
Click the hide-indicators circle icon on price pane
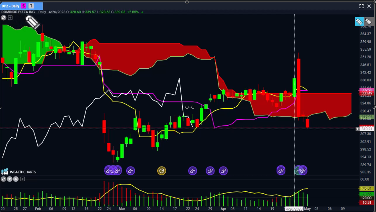[x=3, y=17]
